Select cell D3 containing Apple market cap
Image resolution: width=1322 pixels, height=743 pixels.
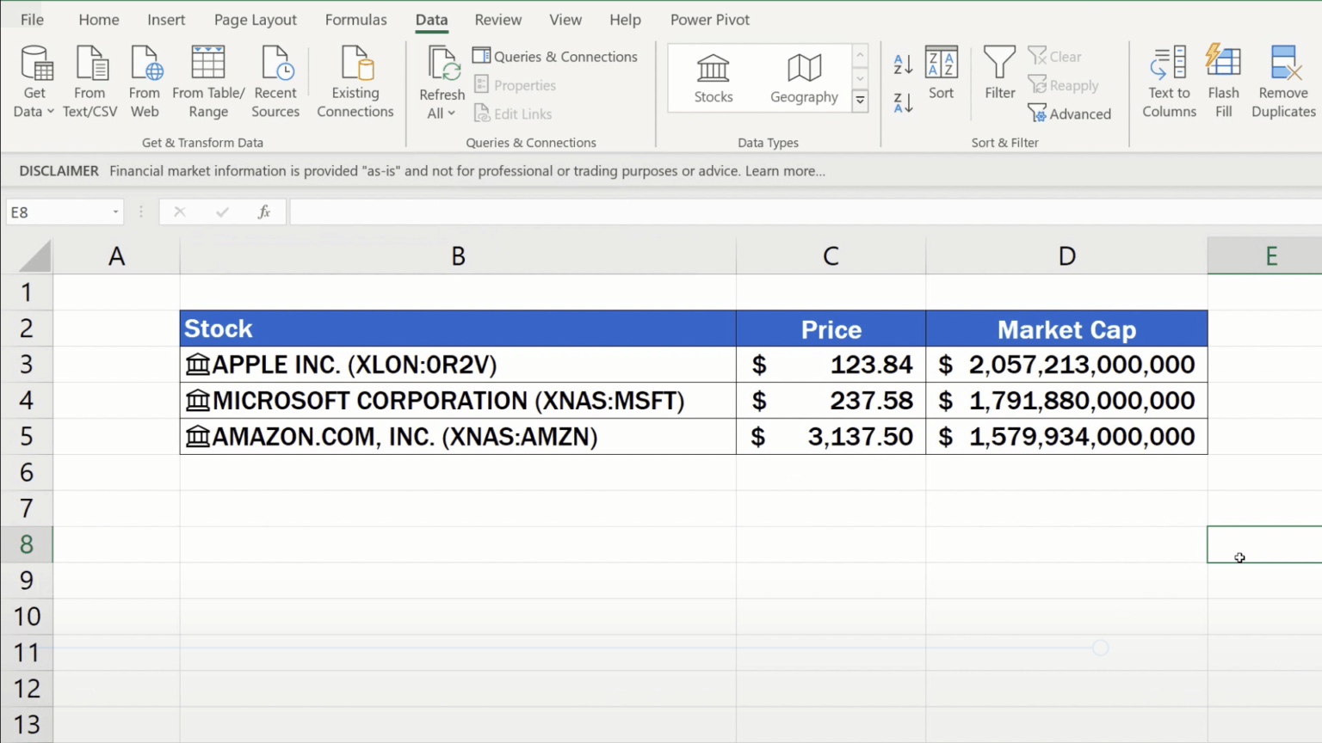1067,364
